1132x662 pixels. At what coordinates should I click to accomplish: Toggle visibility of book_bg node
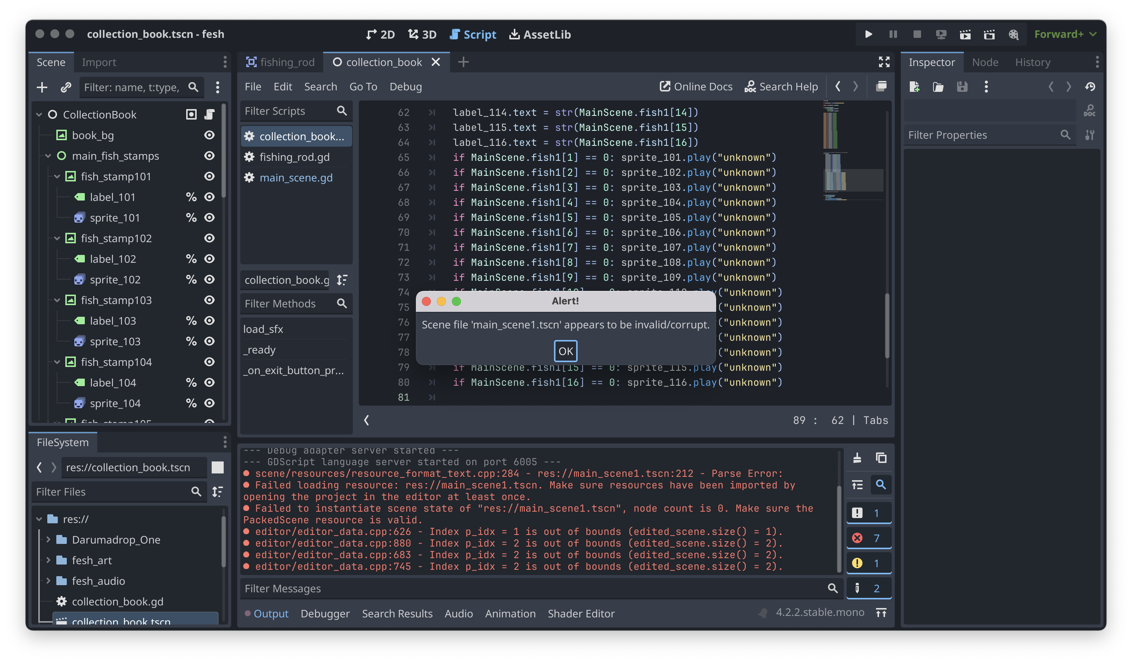(209, 135)
